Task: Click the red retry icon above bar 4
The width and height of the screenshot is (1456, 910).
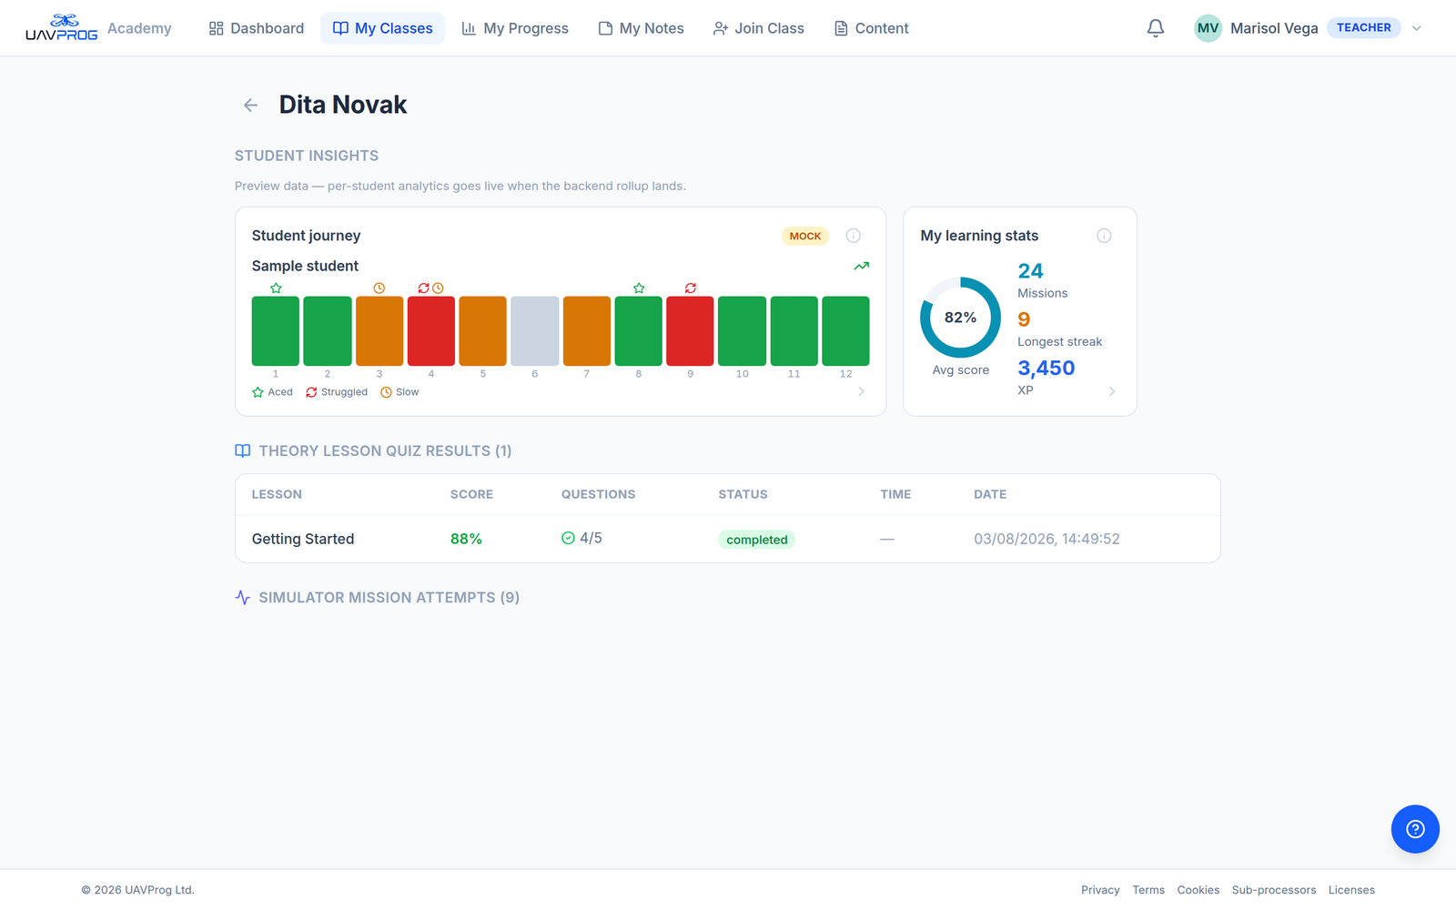Action: click(423, 288)
